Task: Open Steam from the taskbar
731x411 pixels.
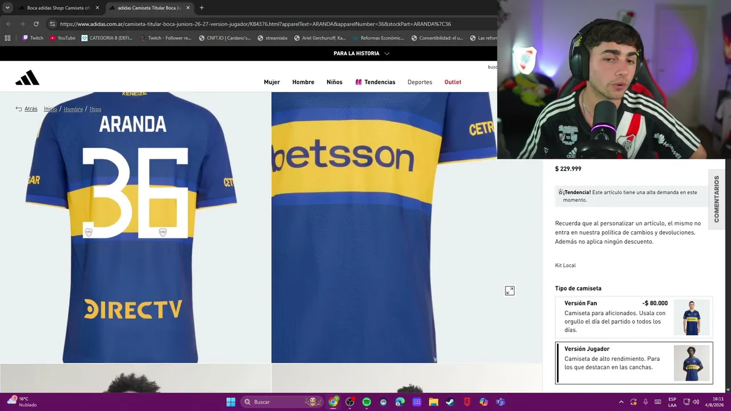Action: 450,402
